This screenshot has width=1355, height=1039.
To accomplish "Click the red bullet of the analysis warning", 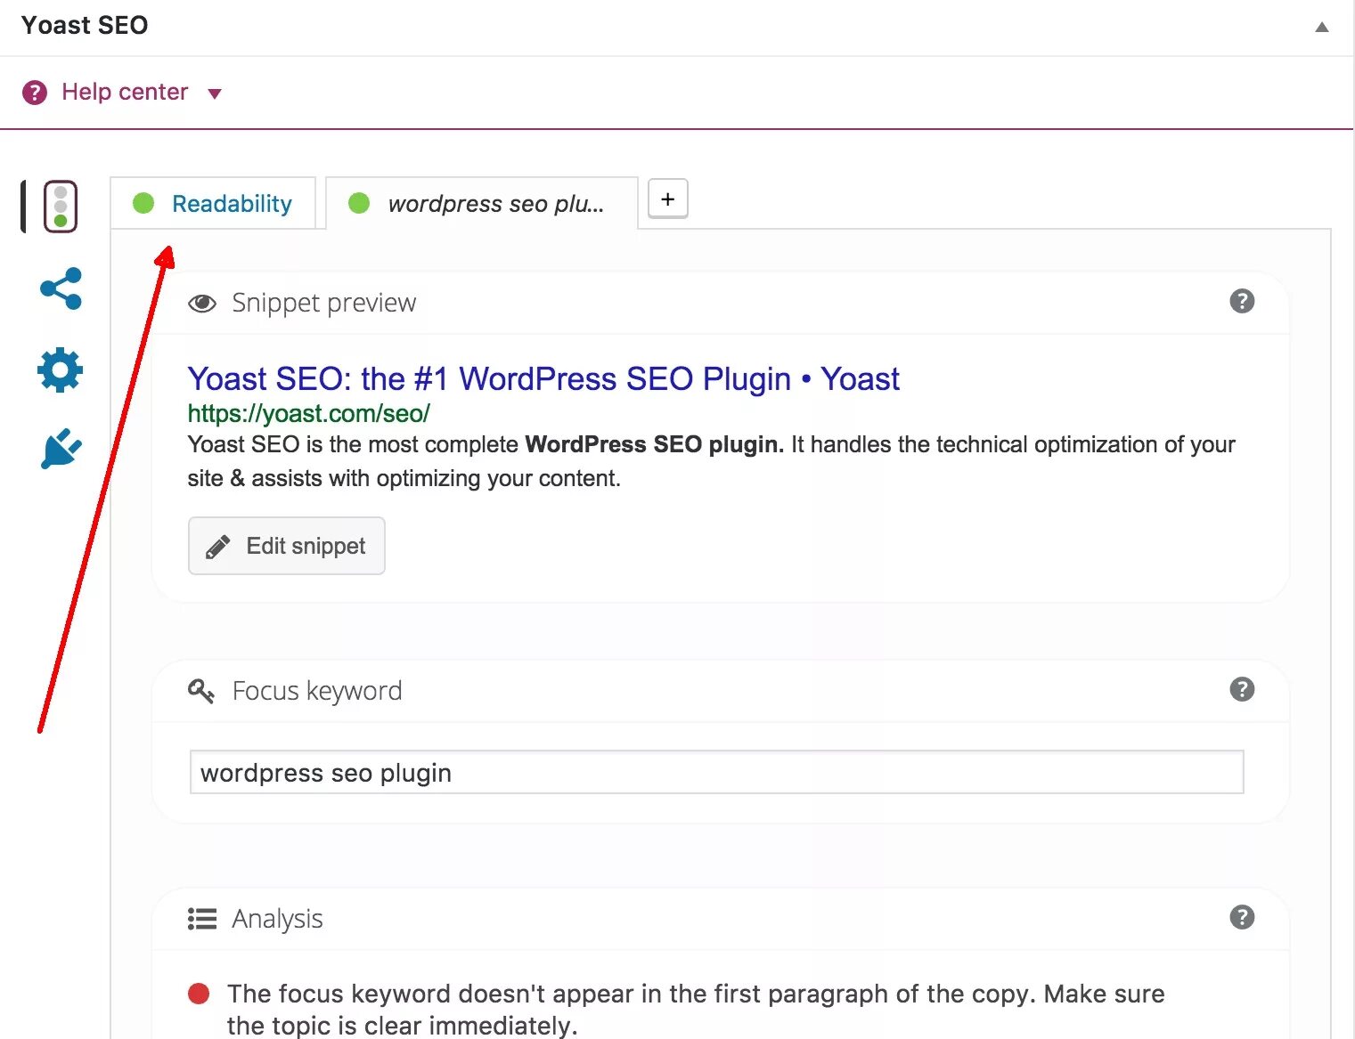I will click(x=199, y=994).
